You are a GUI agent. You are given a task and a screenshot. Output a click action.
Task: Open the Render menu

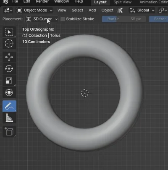click(x=42, y=2)
